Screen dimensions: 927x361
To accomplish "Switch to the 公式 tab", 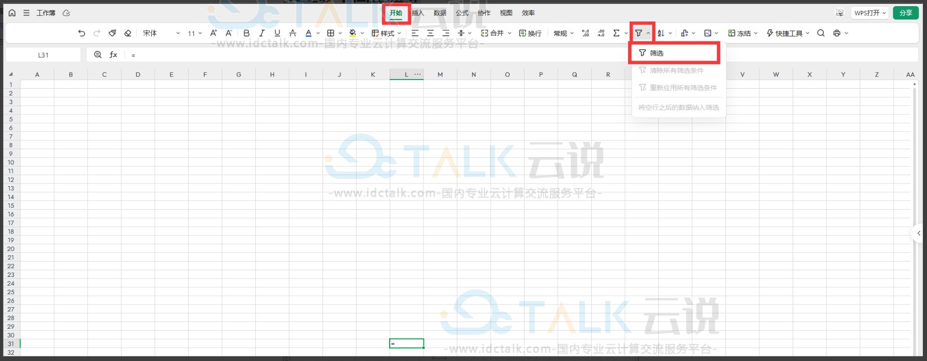I will (462, 13).
